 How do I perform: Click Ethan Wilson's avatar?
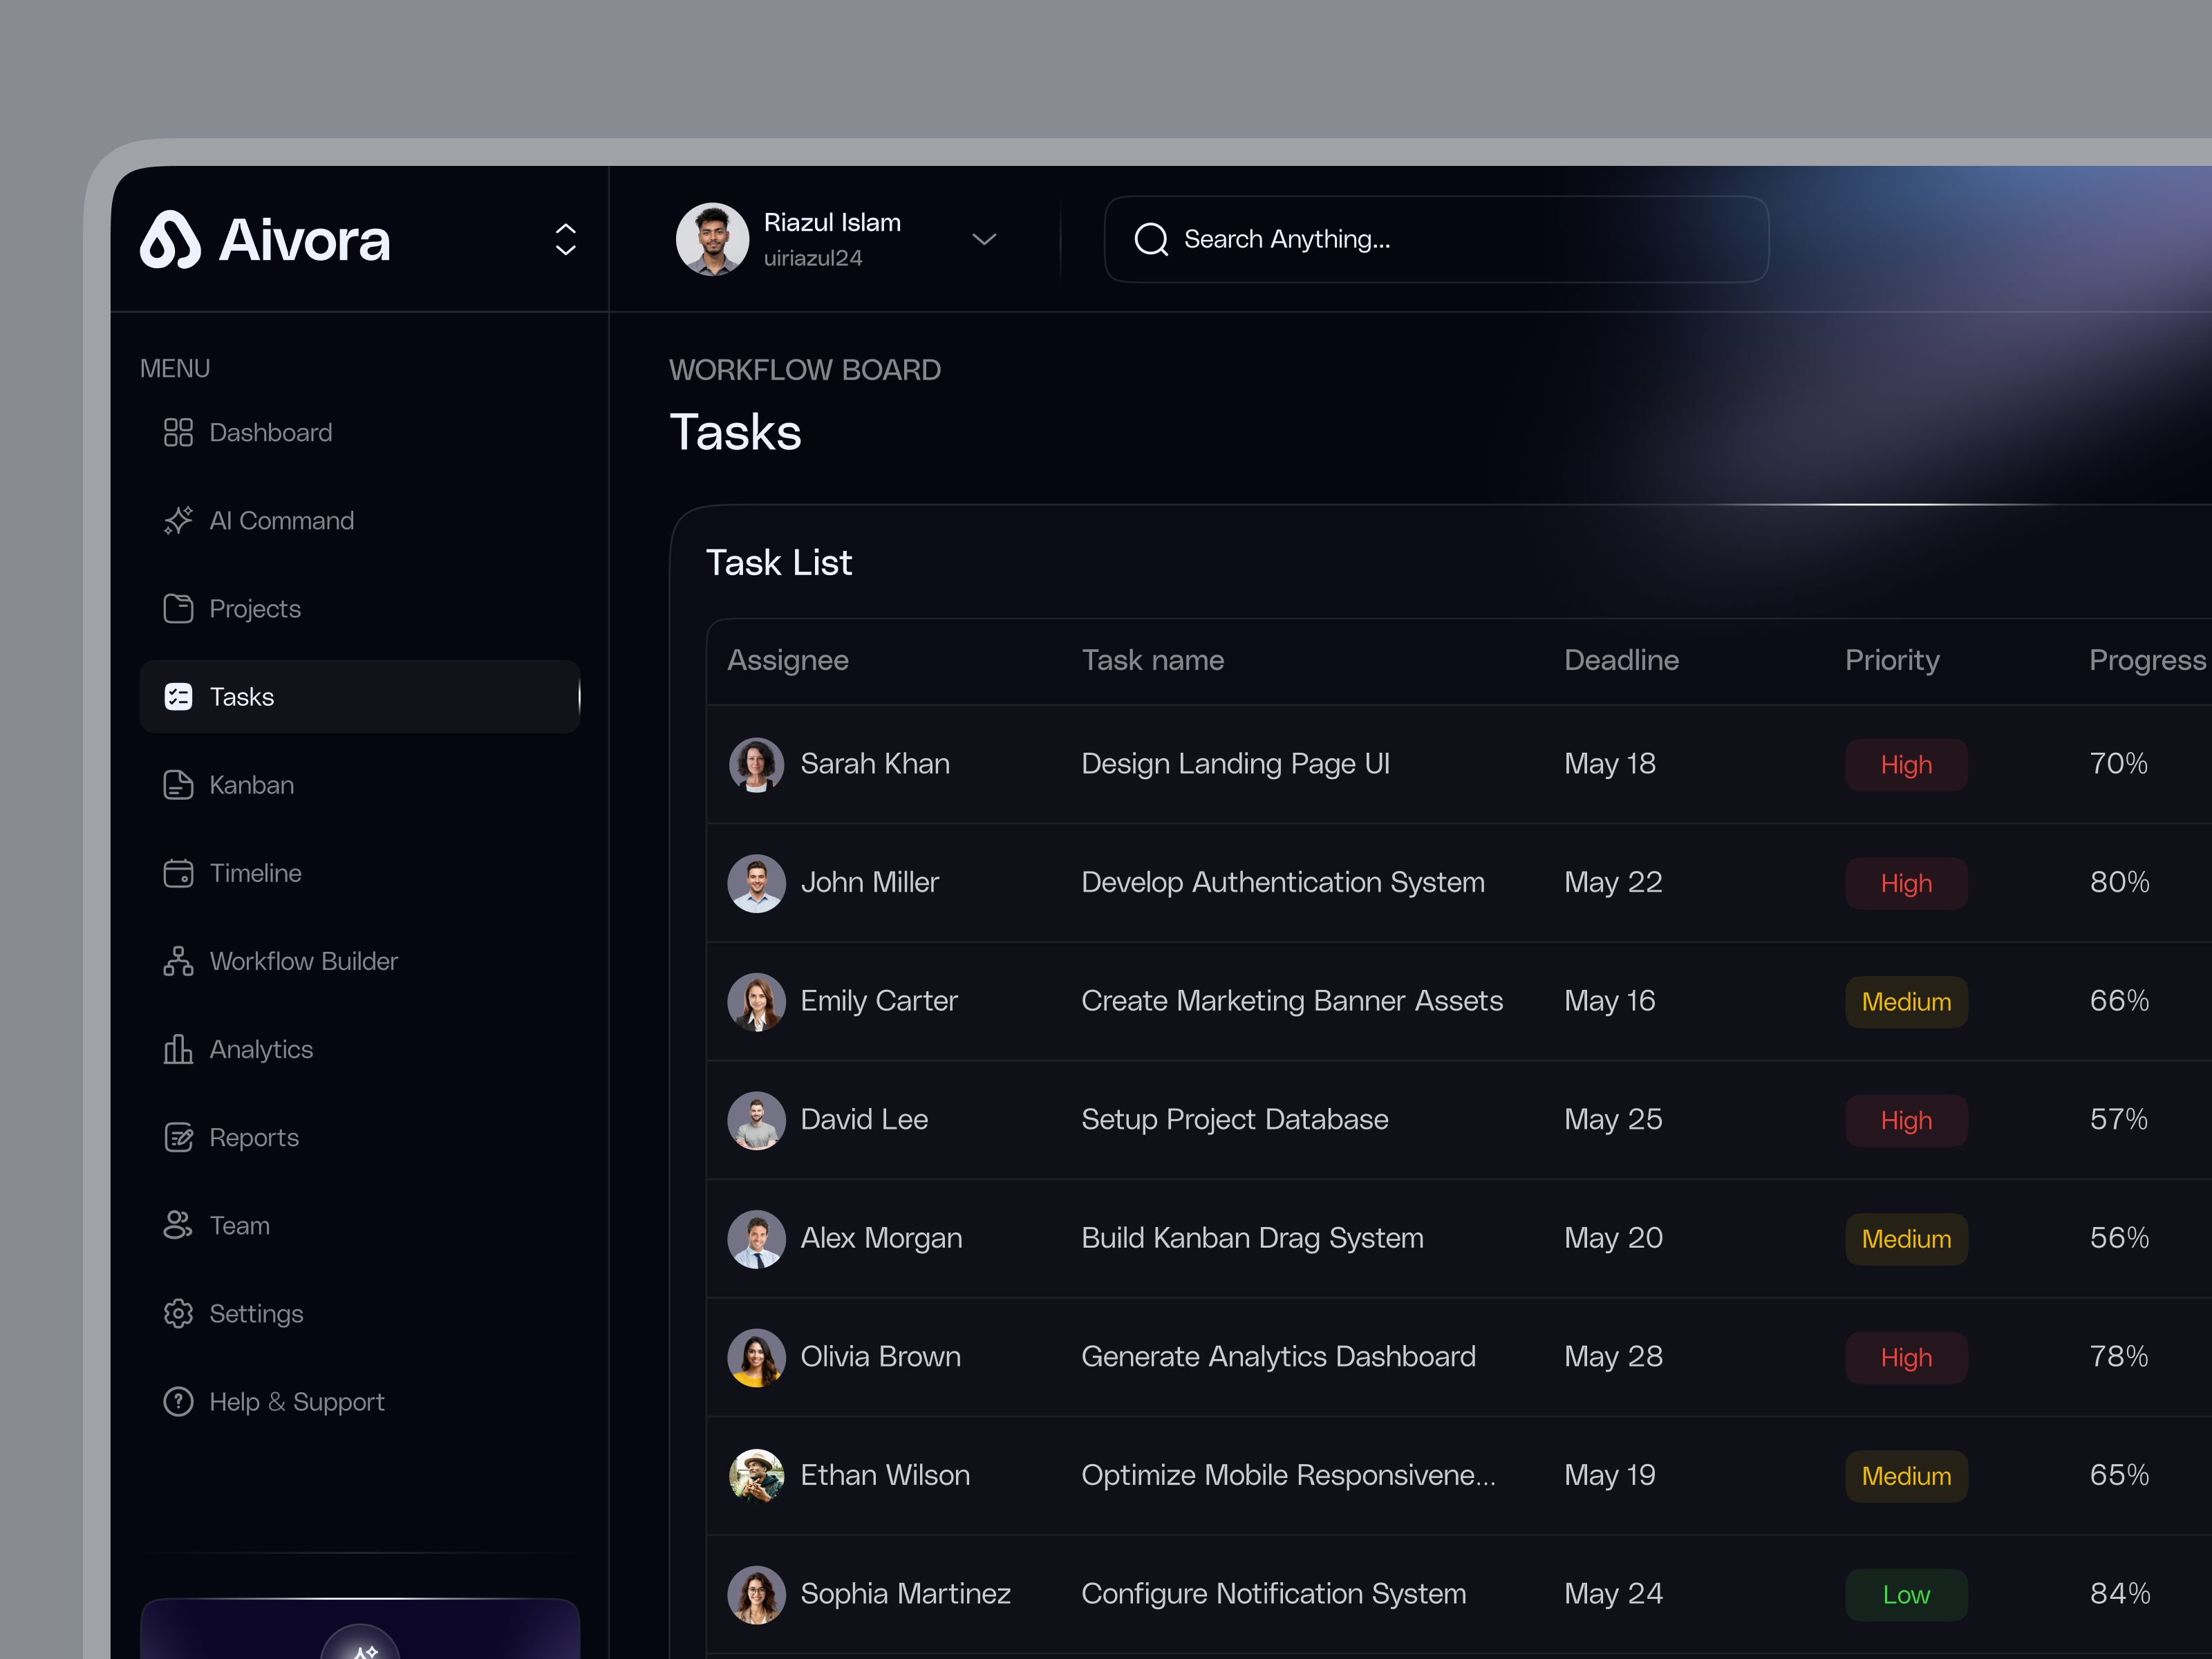tap(756, 1475)
